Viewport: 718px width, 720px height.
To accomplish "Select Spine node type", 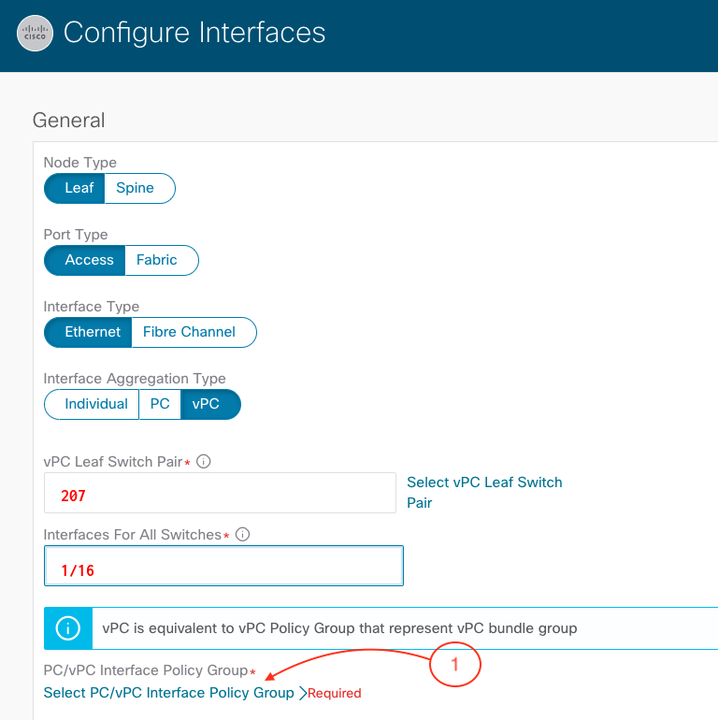I will 136,188.
